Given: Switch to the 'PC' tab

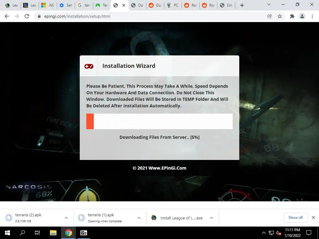Looking at the screenshot, I should (173, 5).
